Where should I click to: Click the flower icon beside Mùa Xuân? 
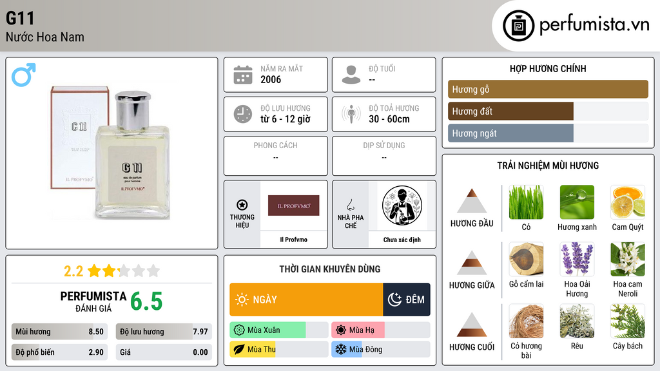[239, 330]
